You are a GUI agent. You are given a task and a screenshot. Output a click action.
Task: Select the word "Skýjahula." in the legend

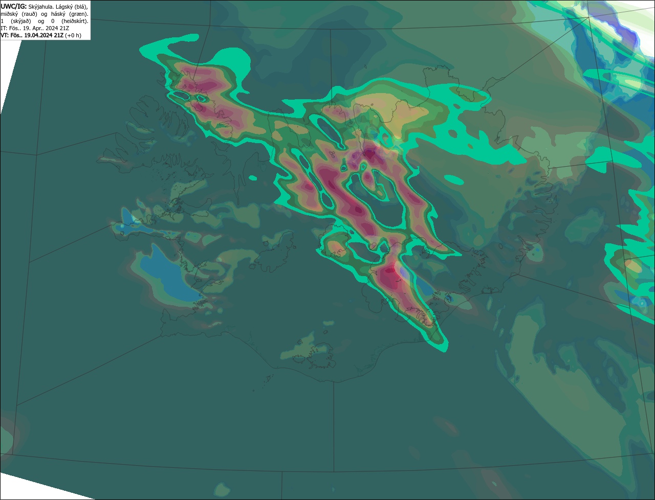click(x=41, y=7)
